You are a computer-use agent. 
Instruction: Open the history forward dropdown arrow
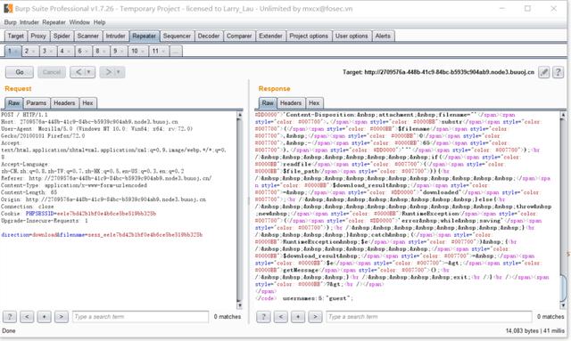click(119, 72)
